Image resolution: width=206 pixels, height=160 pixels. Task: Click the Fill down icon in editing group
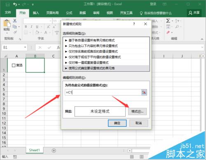(168, 27)
